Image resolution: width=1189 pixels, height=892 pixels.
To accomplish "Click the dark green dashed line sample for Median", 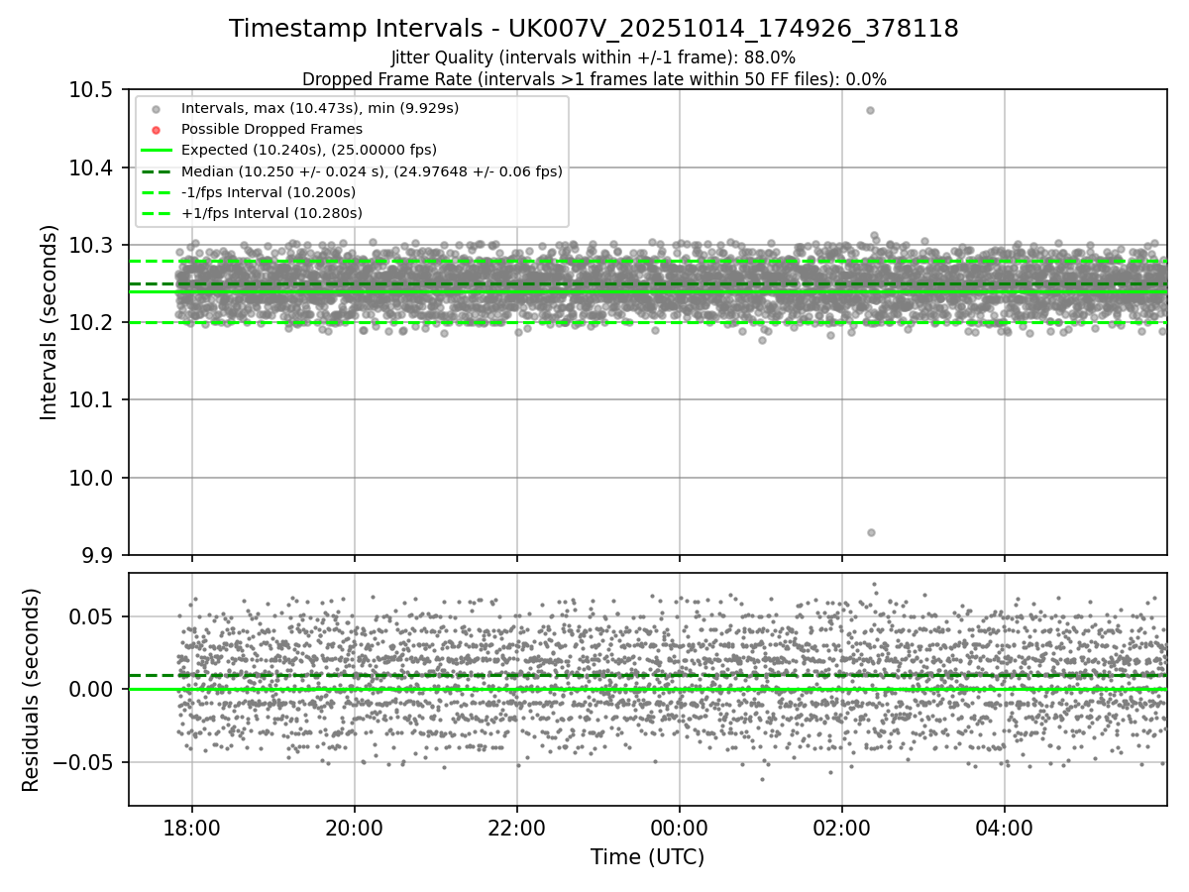I will [x=156, y=171].
